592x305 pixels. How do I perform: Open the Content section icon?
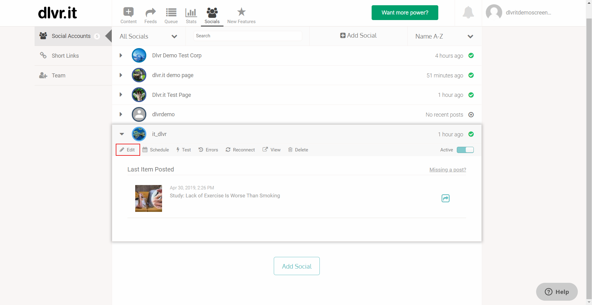pyautogui.click(x=128, y=12)
